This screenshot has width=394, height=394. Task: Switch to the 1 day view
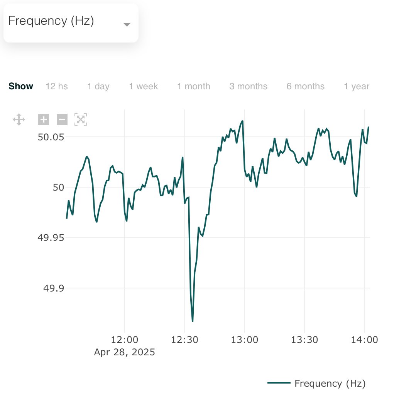tap(98, 86)
